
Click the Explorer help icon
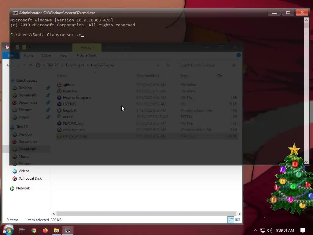tap(238, 55)
